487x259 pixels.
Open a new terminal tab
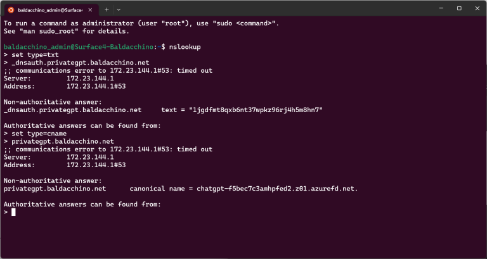(x=107, y=9)
